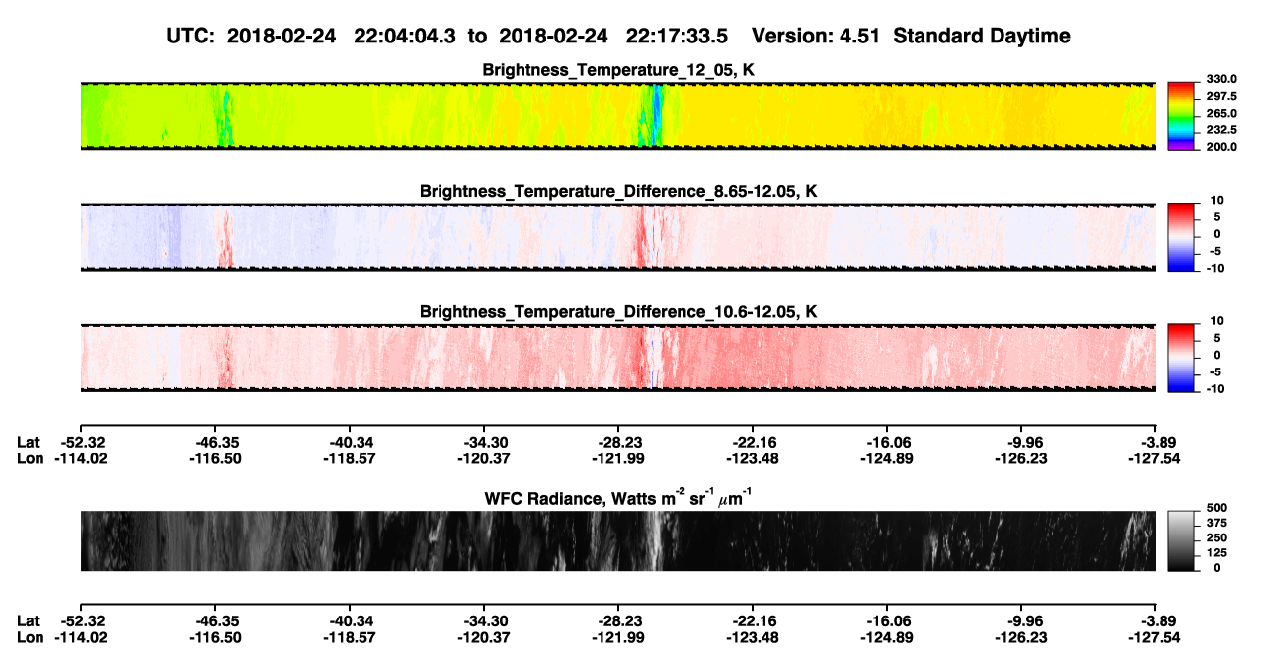Click the 'Lat' label of the bottom axis
The height and width of the screenshot is (659, 1284).
(28, 620)
